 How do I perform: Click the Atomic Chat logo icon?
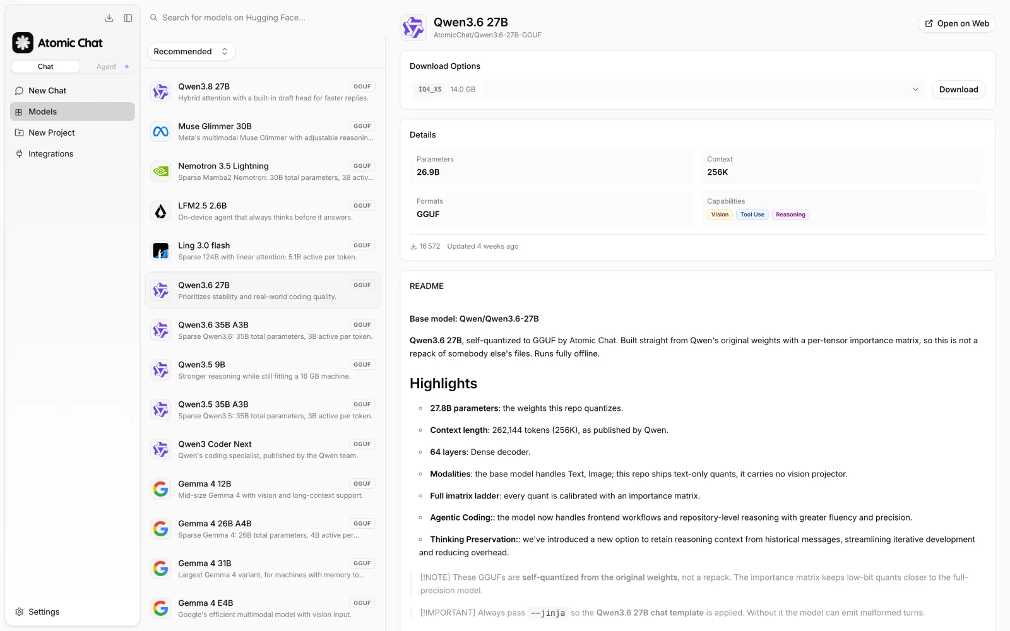pyautogui.click(x=23, y=43)
